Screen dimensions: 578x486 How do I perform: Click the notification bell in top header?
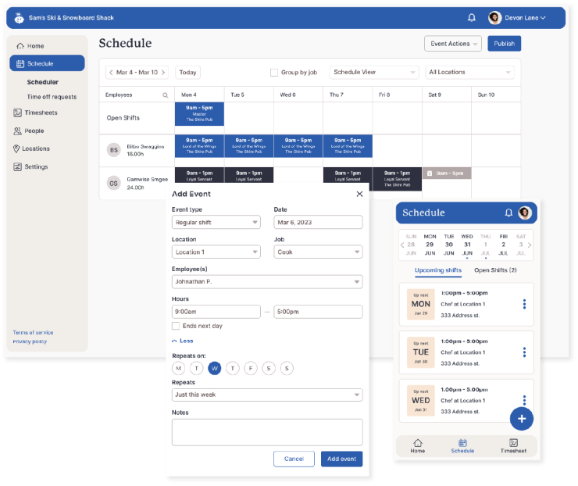472,18
